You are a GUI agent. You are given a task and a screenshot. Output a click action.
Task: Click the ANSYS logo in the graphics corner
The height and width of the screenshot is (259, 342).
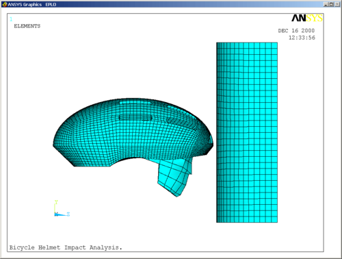(307, 18)
